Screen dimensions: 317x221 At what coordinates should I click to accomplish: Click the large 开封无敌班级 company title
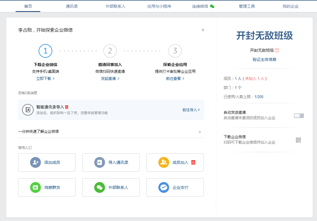[x=264, y=36]
